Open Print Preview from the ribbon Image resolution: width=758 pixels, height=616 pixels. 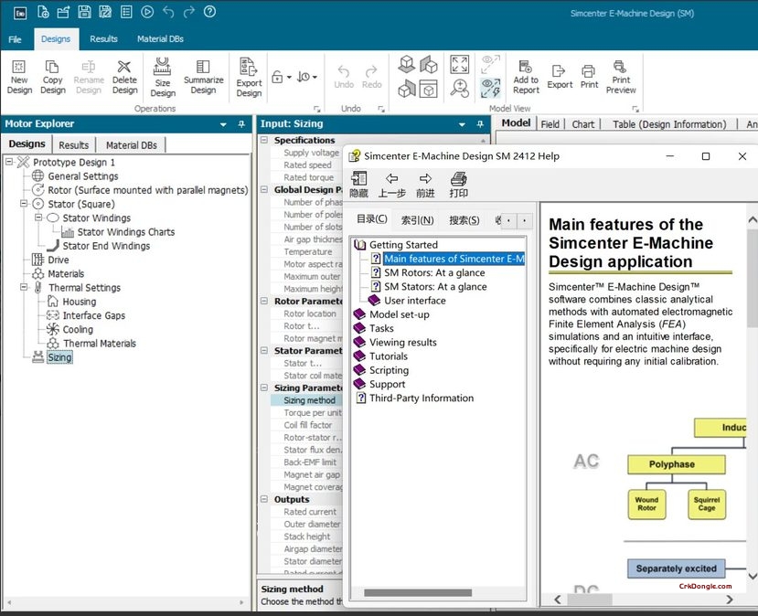[621, 78]
